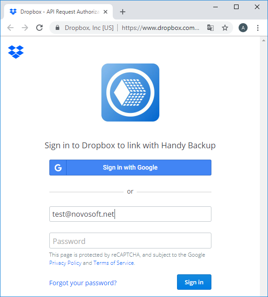The image size is (268, 297).
Task: Click the text 'This page is protected by reCAPTCHA'
Action: [94, 255]
